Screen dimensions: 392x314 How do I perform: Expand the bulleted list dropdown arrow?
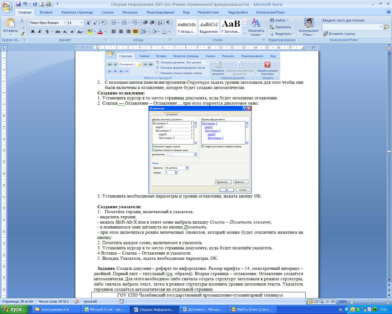[119, 23]
